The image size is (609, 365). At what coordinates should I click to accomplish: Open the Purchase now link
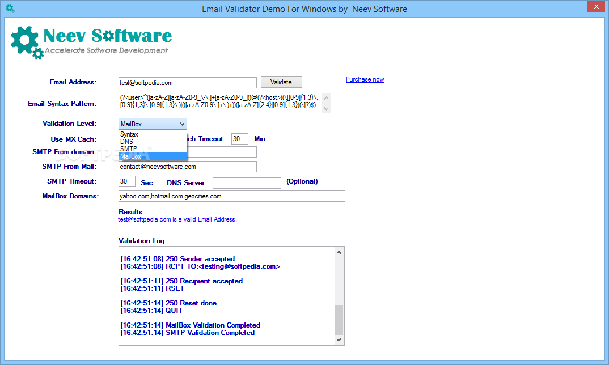point(365,79)
